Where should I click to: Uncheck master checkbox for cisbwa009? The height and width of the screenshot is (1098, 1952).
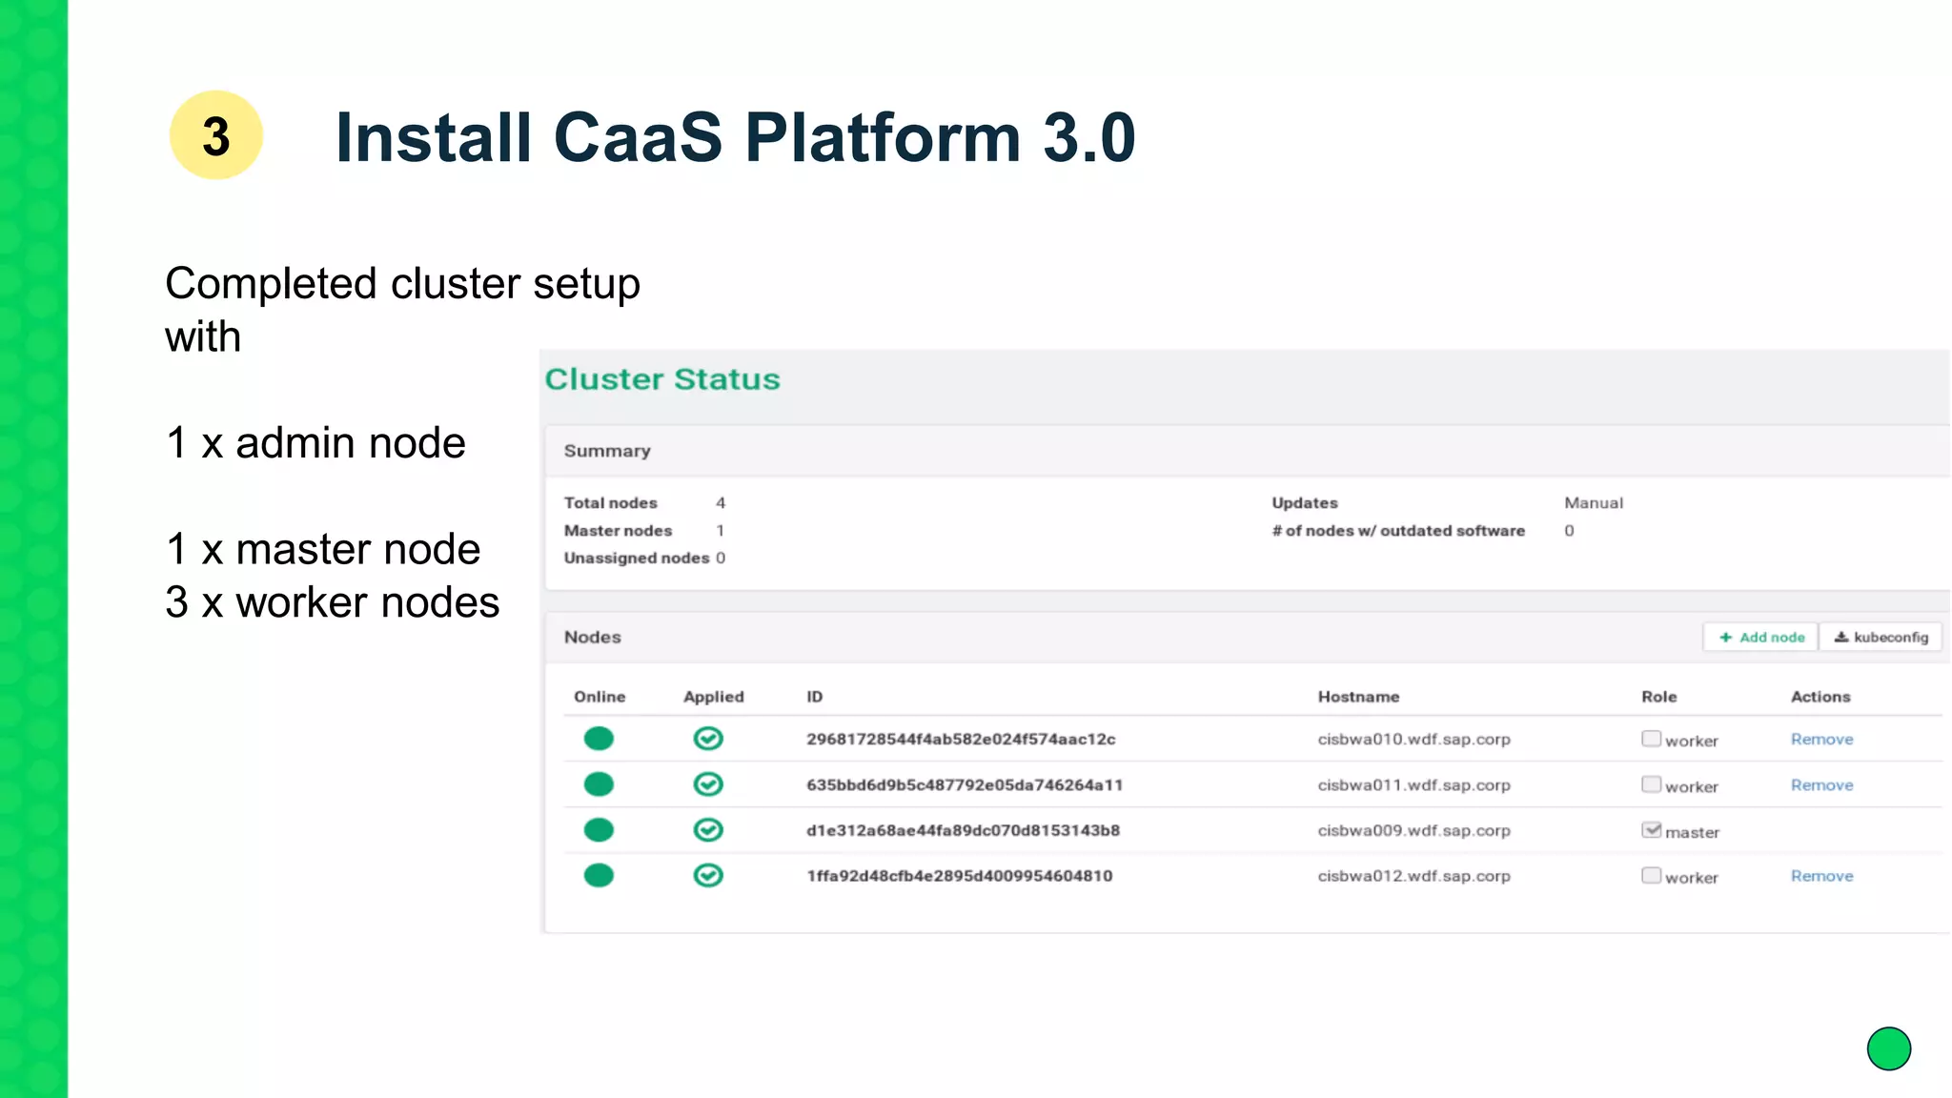(x=1652, y=830)
